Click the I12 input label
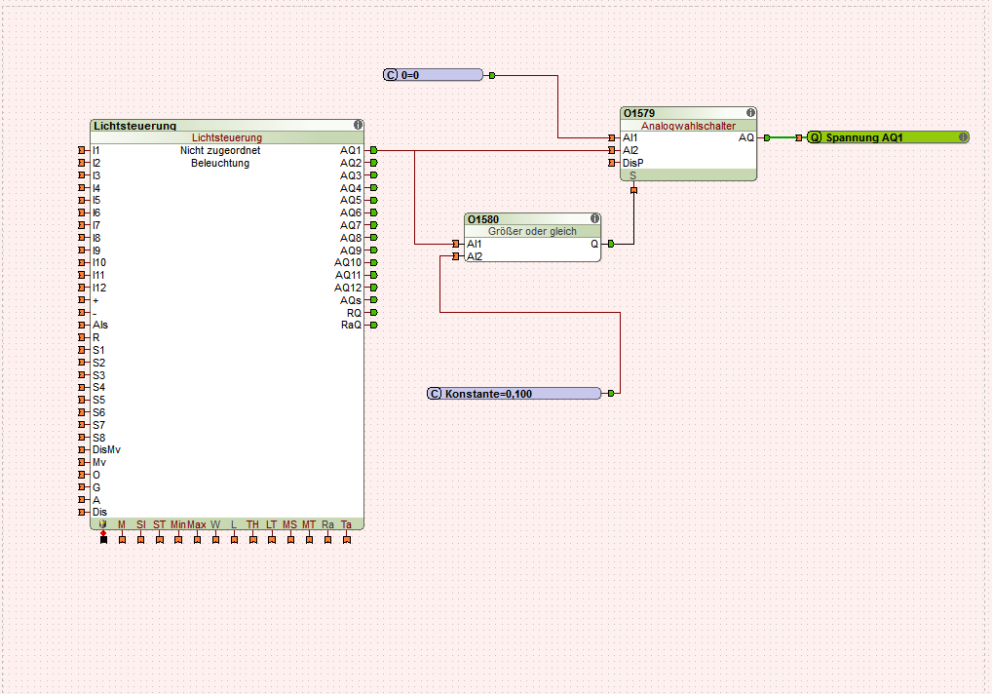The image size is (992, 694). 99,288
